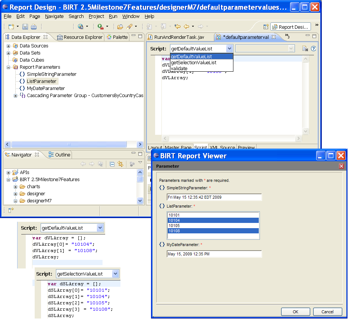Open the Navigate menu
349x320 pixels.
click(x=54, y=16)
